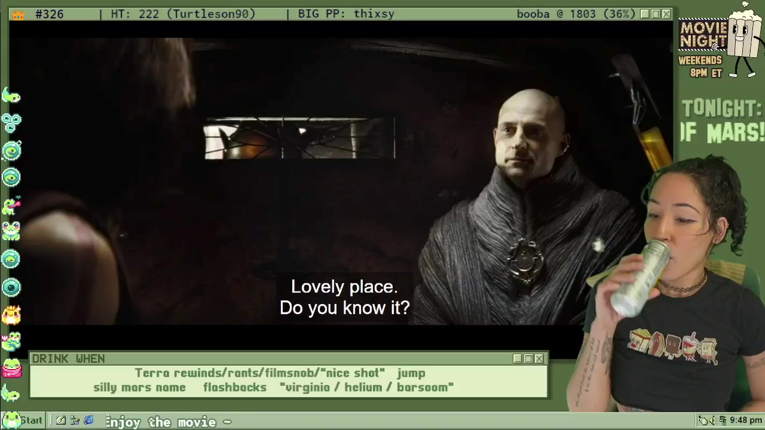Close the DRINK WHEN window
This screenshot has width=765, height=430.
pyautogui.click(x=539, y=359)
